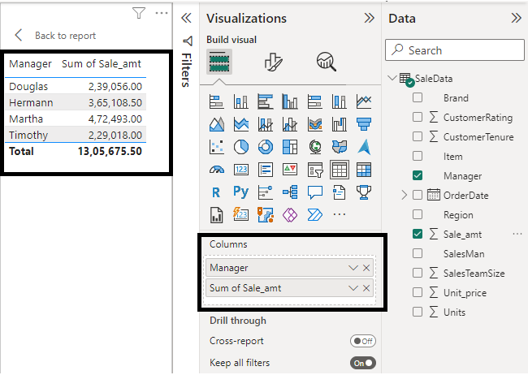
Task: Select the gauge visual
Action: pyautogui.click(x=217, y=170)
